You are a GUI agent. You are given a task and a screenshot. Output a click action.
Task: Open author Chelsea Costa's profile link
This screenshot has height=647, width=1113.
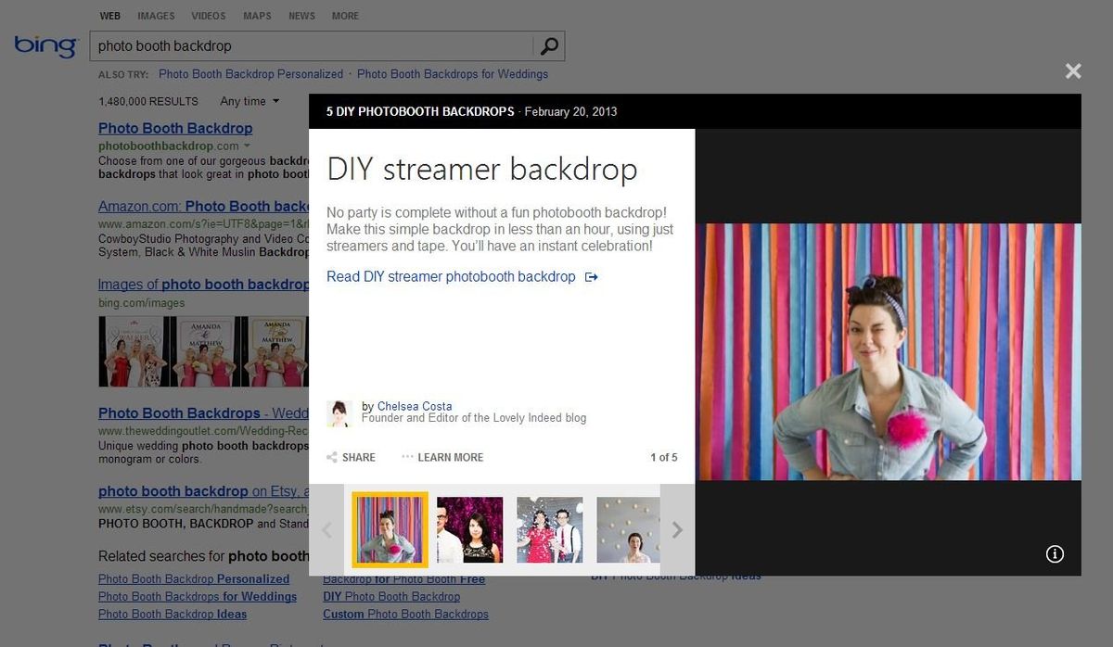[x=415, y=405]
